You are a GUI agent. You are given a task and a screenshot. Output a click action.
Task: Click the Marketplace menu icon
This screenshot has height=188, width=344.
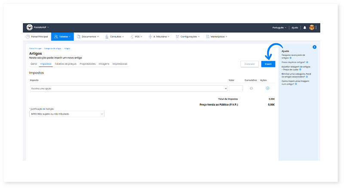pyautogui.click(x=208, y=36)
